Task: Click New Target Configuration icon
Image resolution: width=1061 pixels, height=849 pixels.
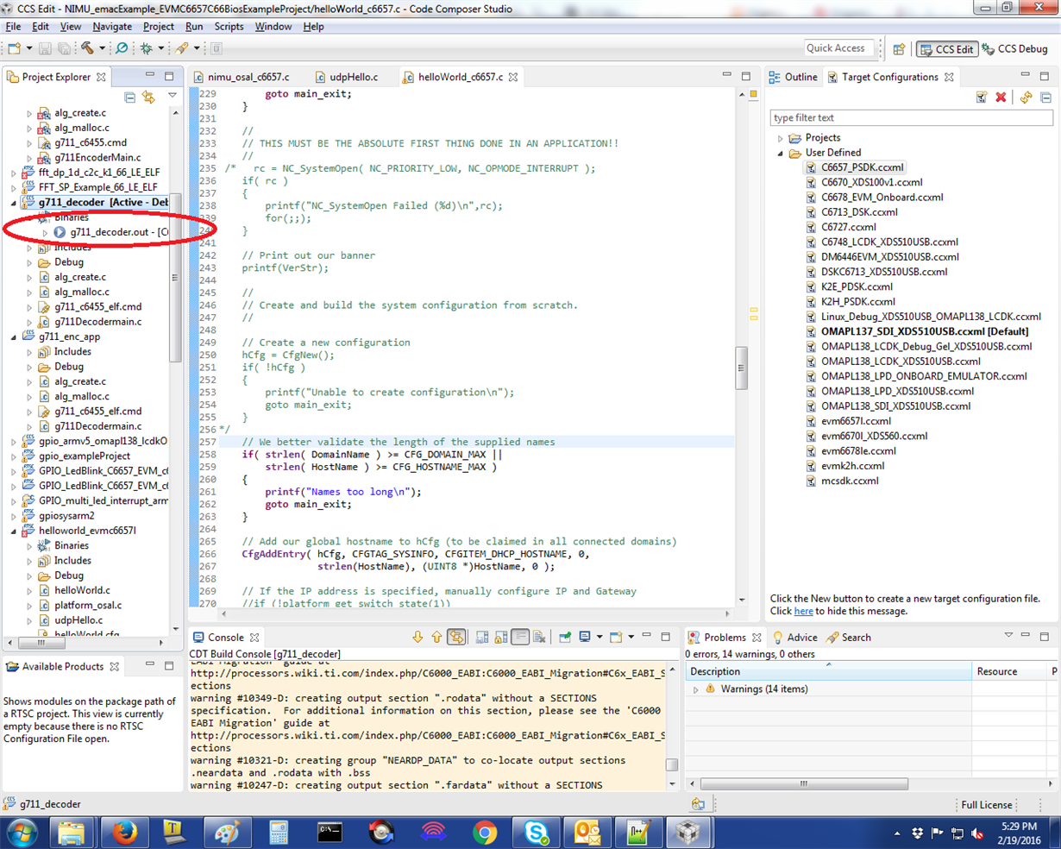Action: pos(982,97)
